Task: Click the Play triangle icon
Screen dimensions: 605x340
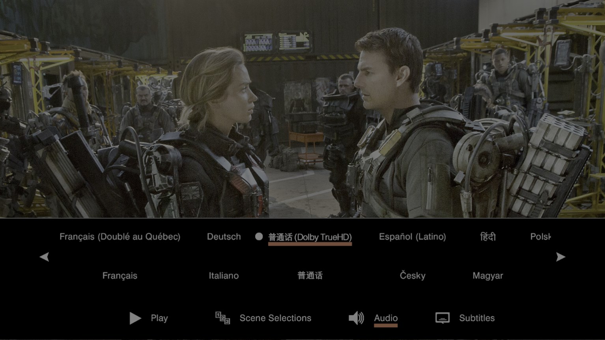Action: (135, 318)
